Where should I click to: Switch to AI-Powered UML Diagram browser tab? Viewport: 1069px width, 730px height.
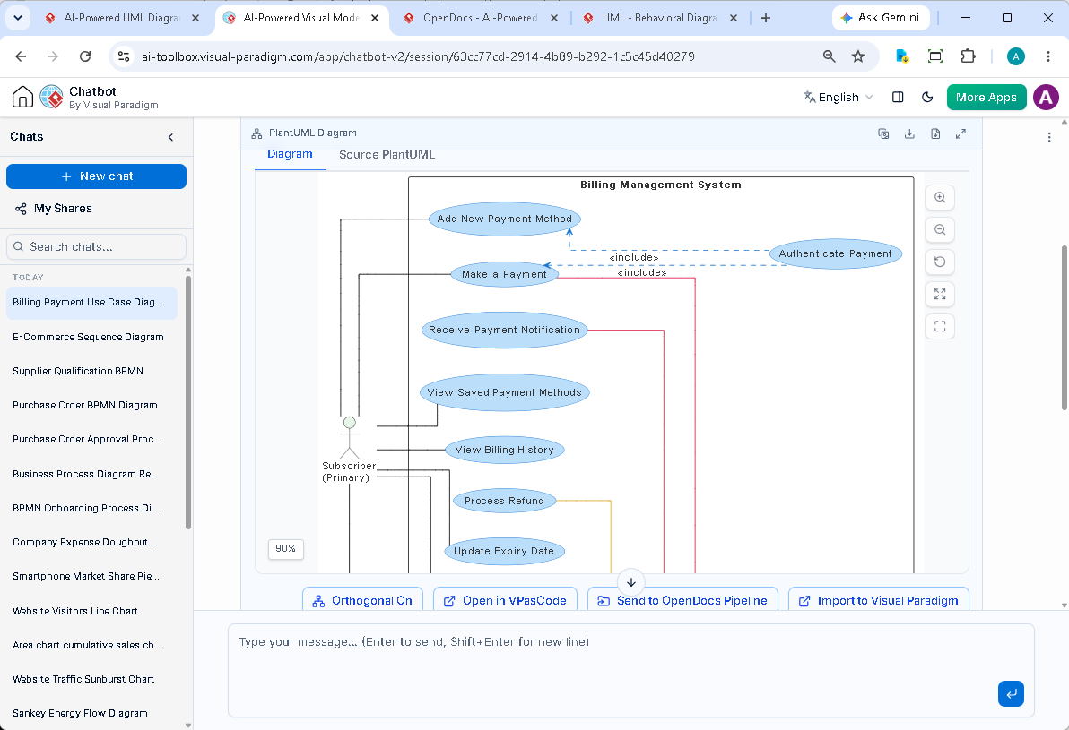click(122, 19)
